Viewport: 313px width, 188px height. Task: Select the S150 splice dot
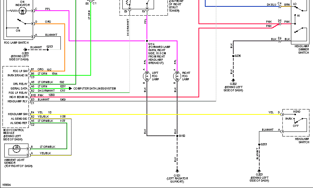click(177, 136)
